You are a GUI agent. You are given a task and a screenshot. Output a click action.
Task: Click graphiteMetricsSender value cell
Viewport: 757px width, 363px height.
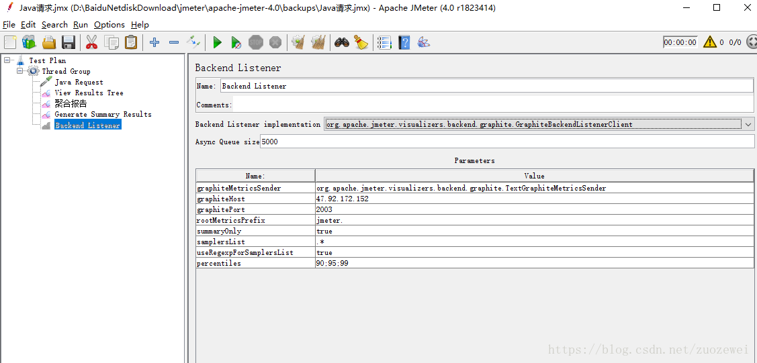pyautogui.click(x=535, y=188)
